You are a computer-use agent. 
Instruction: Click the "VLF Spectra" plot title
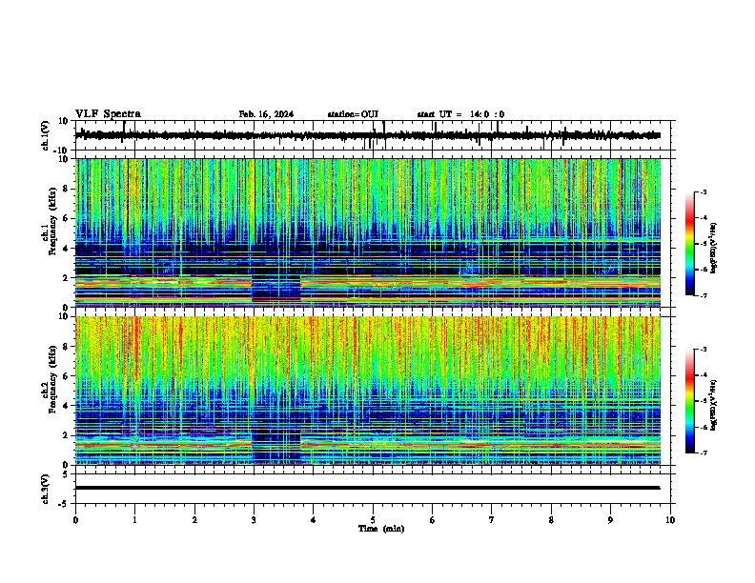tap(108, 113)
